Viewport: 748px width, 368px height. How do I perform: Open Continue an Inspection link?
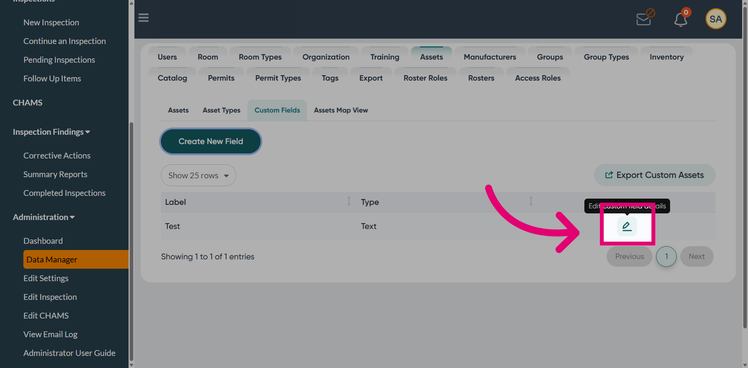pyautogui.click(x=64, y=41)
